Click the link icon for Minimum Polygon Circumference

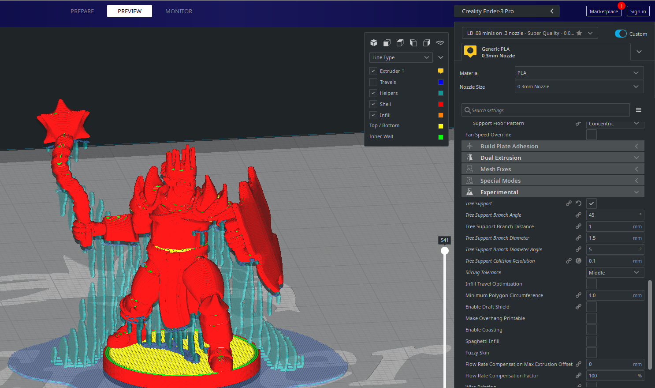point(578,295)
